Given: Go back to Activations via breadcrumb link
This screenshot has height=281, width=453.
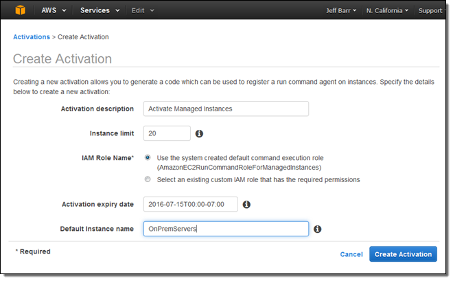Looking at the screenshot, I should point(32,36).
